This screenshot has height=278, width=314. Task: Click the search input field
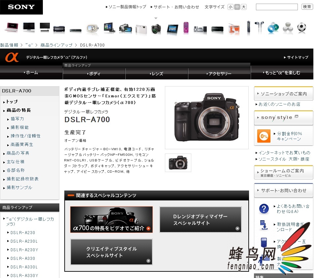point(277,7)
